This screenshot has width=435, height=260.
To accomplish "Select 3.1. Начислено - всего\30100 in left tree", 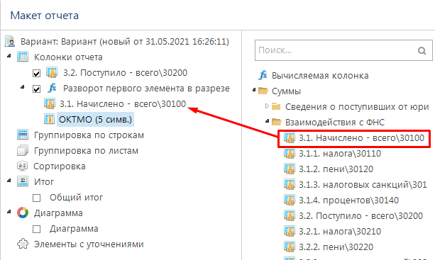I will 123,104.
